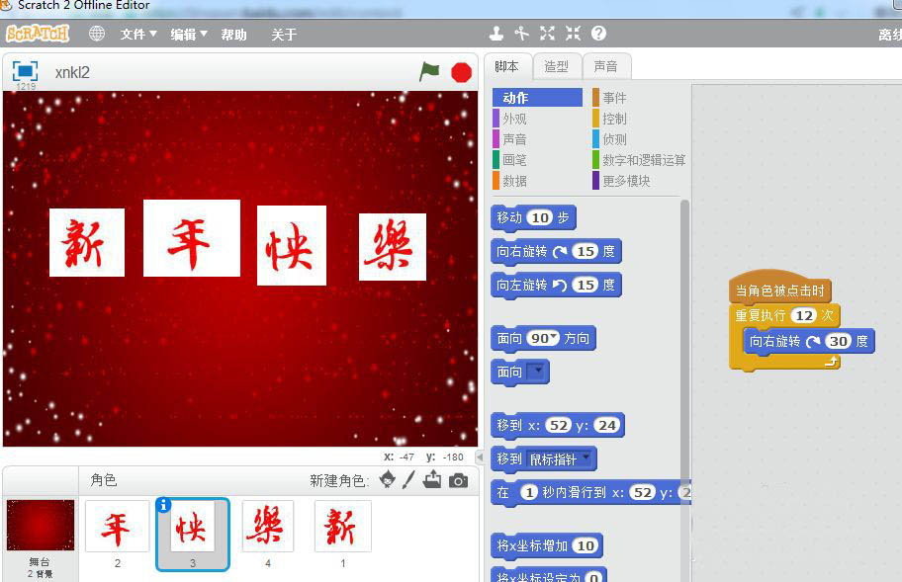
Task: Open the block help icon
Action: 596,33
